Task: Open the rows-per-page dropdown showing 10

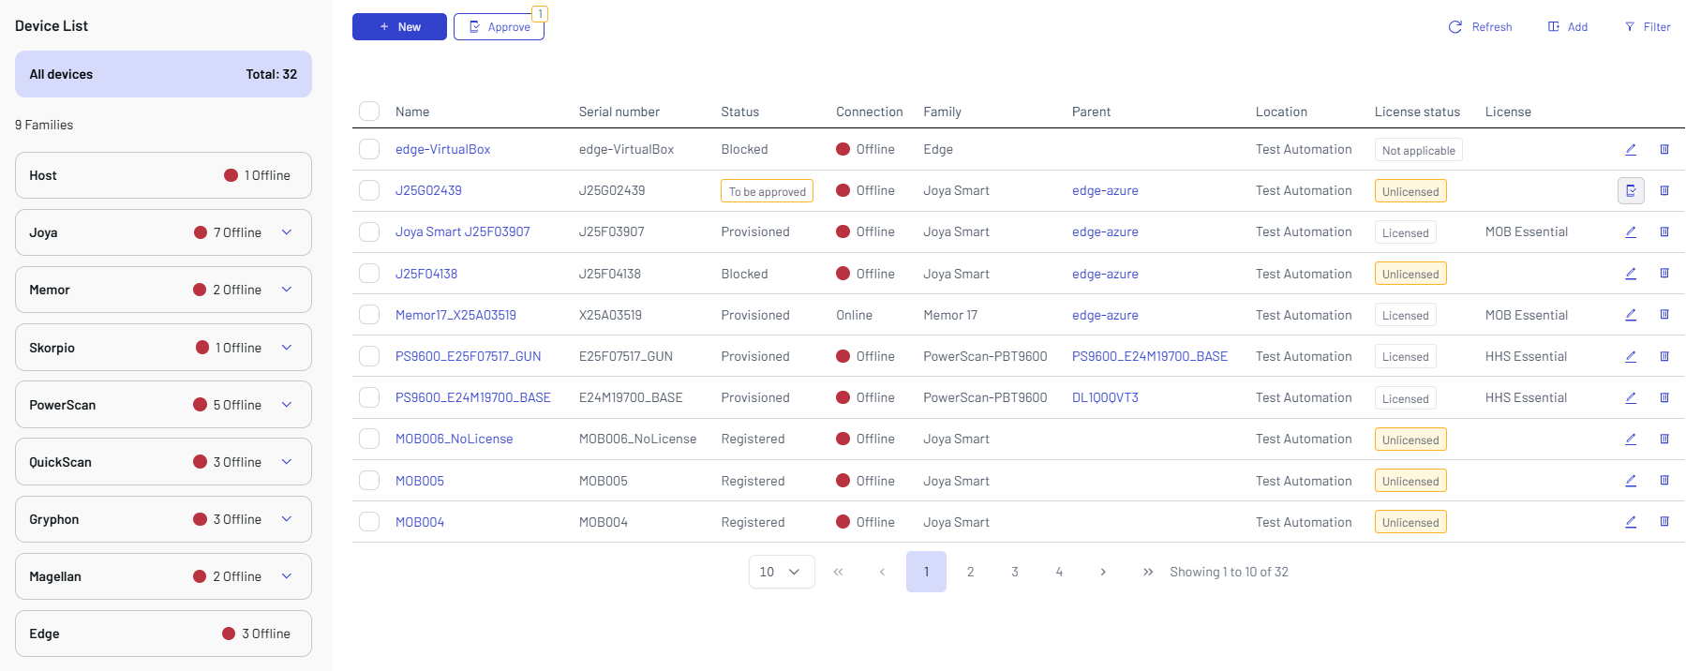Action: pyautogui.click(x=782, y=572)
